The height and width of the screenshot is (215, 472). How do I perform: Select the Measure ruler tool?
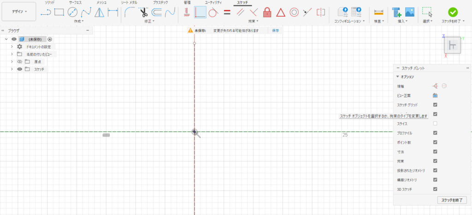[379, 12]
